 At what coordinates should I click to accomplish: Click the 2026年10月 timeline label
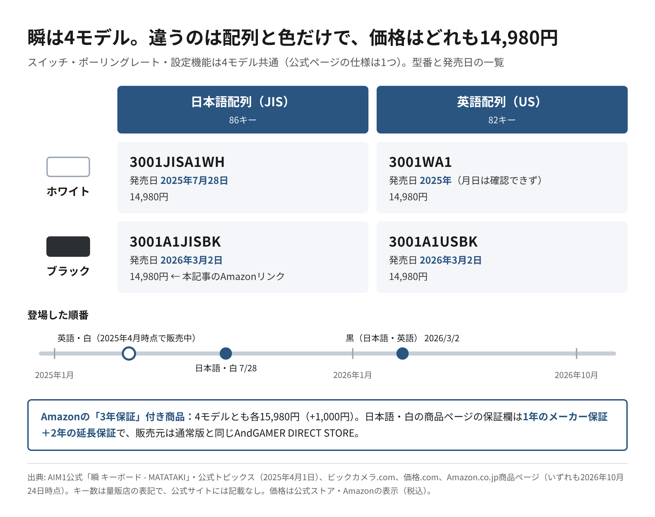click(x=576, y=375)
